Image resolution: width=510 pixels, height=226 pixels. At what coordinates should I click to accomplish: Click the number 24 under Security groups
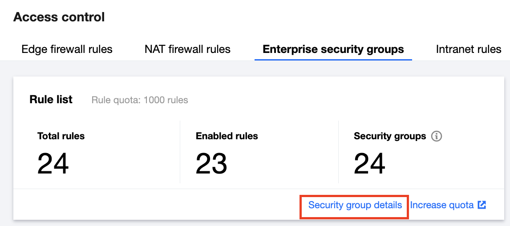[x=369, y=163]
